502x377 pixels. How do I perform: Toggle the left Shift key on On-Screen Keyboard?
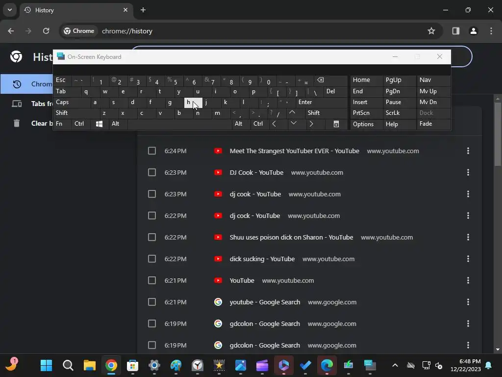(76, 113)
